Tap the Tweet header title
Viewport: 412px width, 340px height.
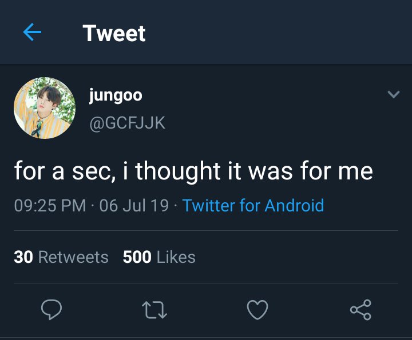pos(114,33)
